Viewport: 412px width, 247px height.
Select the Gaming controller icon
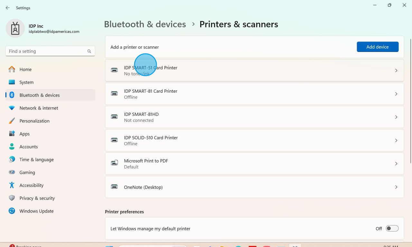point(12,172)
